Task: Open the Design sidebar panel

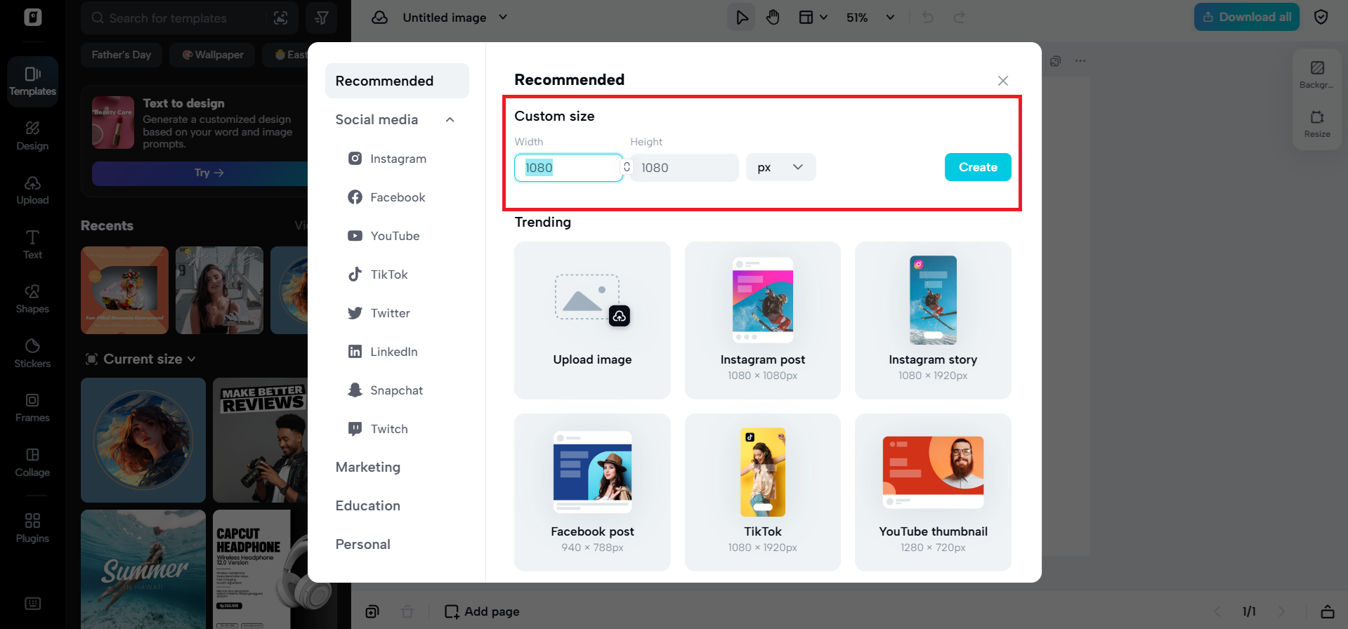Action: [32, 136]
